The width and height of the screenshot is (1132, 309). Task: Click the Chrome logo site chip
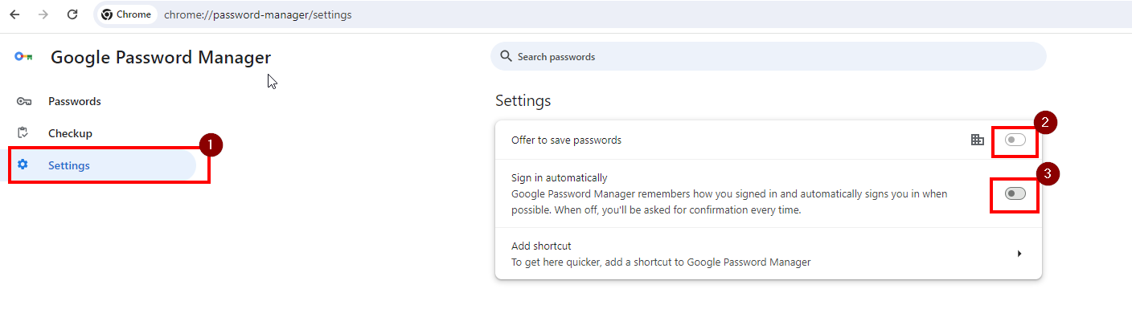coord(126,14)
